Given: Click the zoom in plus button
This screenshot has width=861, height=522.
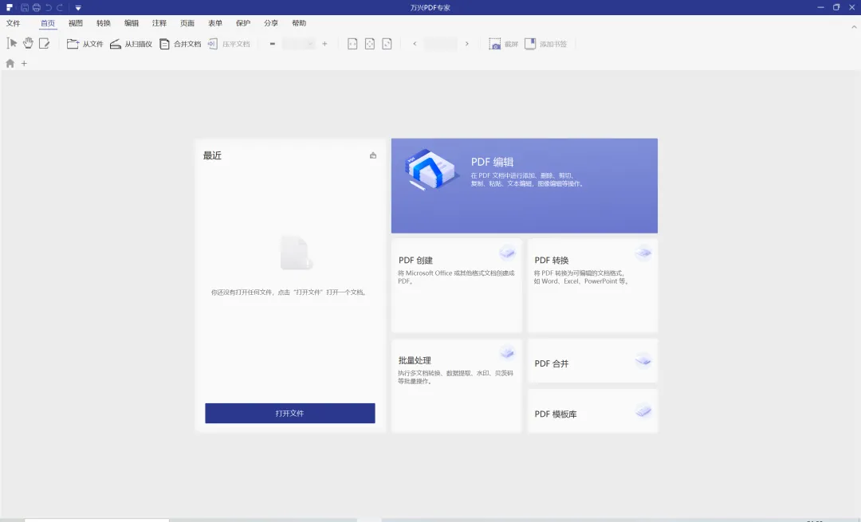Looking at the screenshot, I should point(324,44).
